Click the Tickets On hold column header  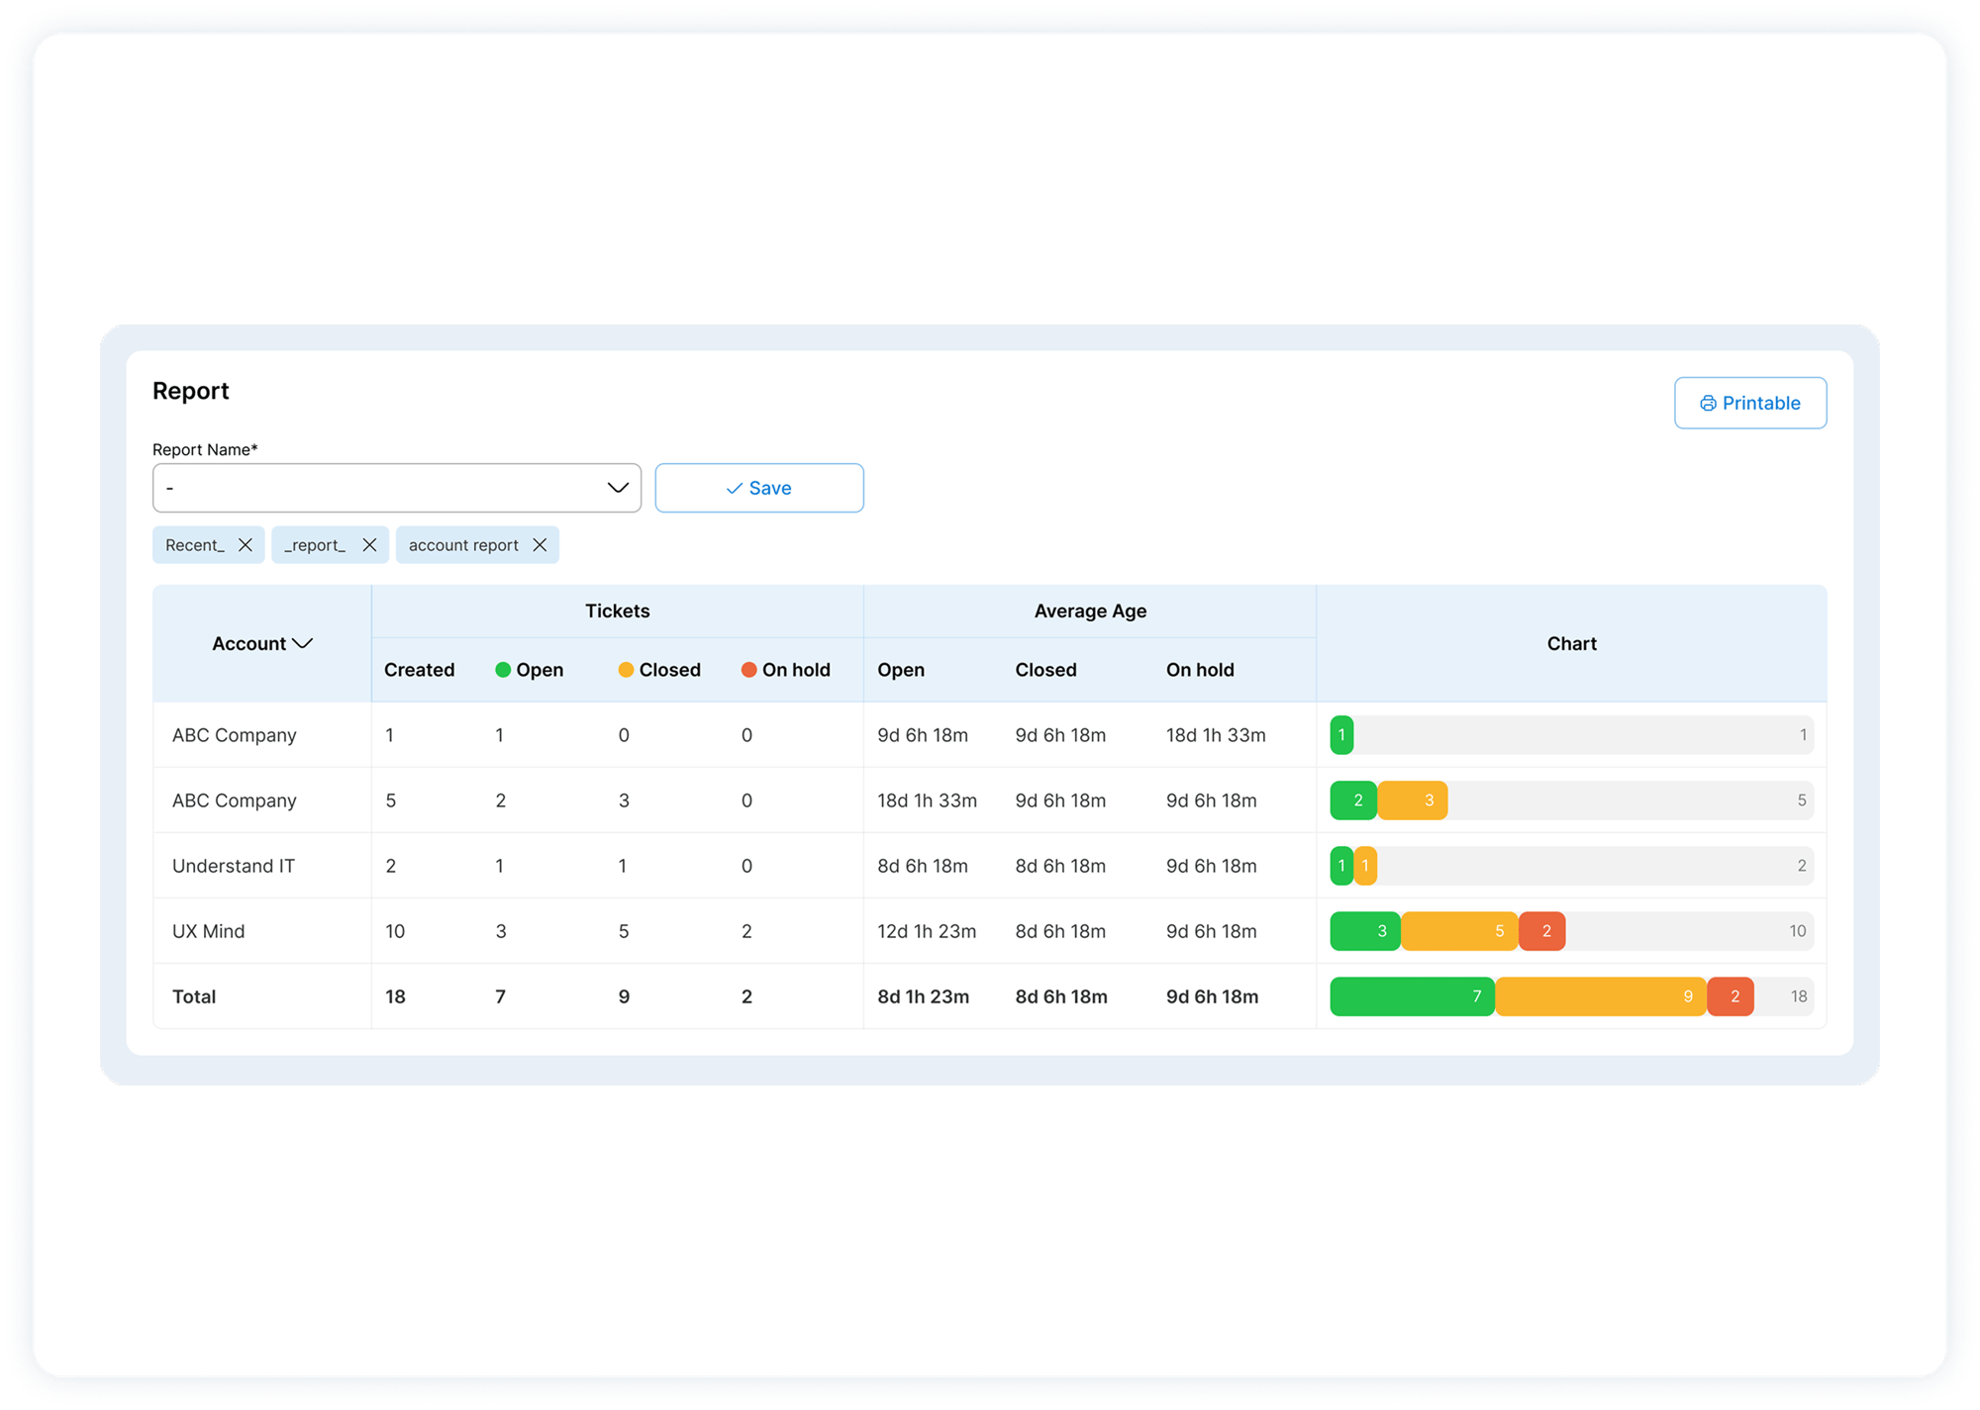point(785,670)
